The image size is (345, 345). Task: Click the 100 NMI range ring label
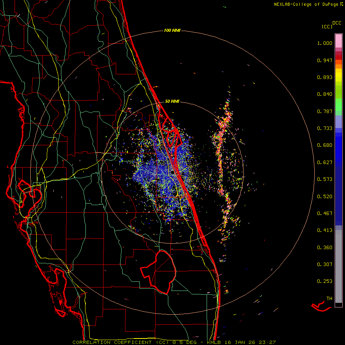[x=172, y=30]
